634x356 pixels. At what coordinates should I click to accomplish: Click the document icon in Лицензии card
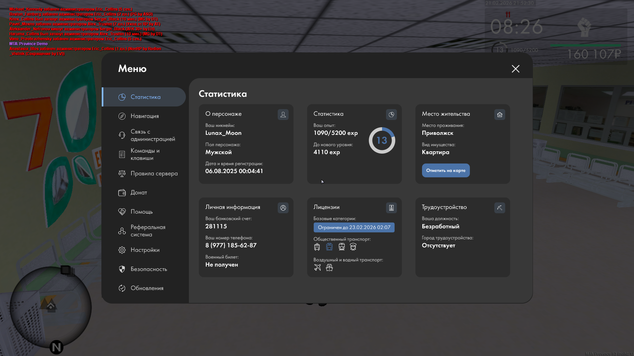pos(391,208)
